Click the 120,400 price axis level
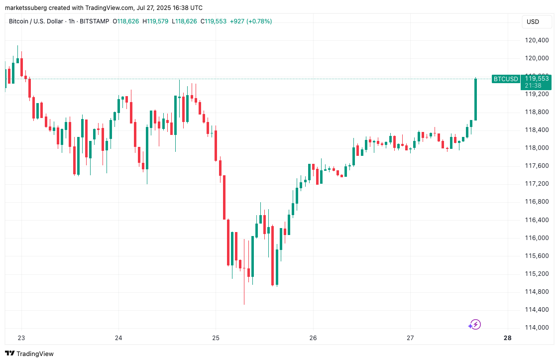Screen dimensions: 559x362 click(537, 40)
